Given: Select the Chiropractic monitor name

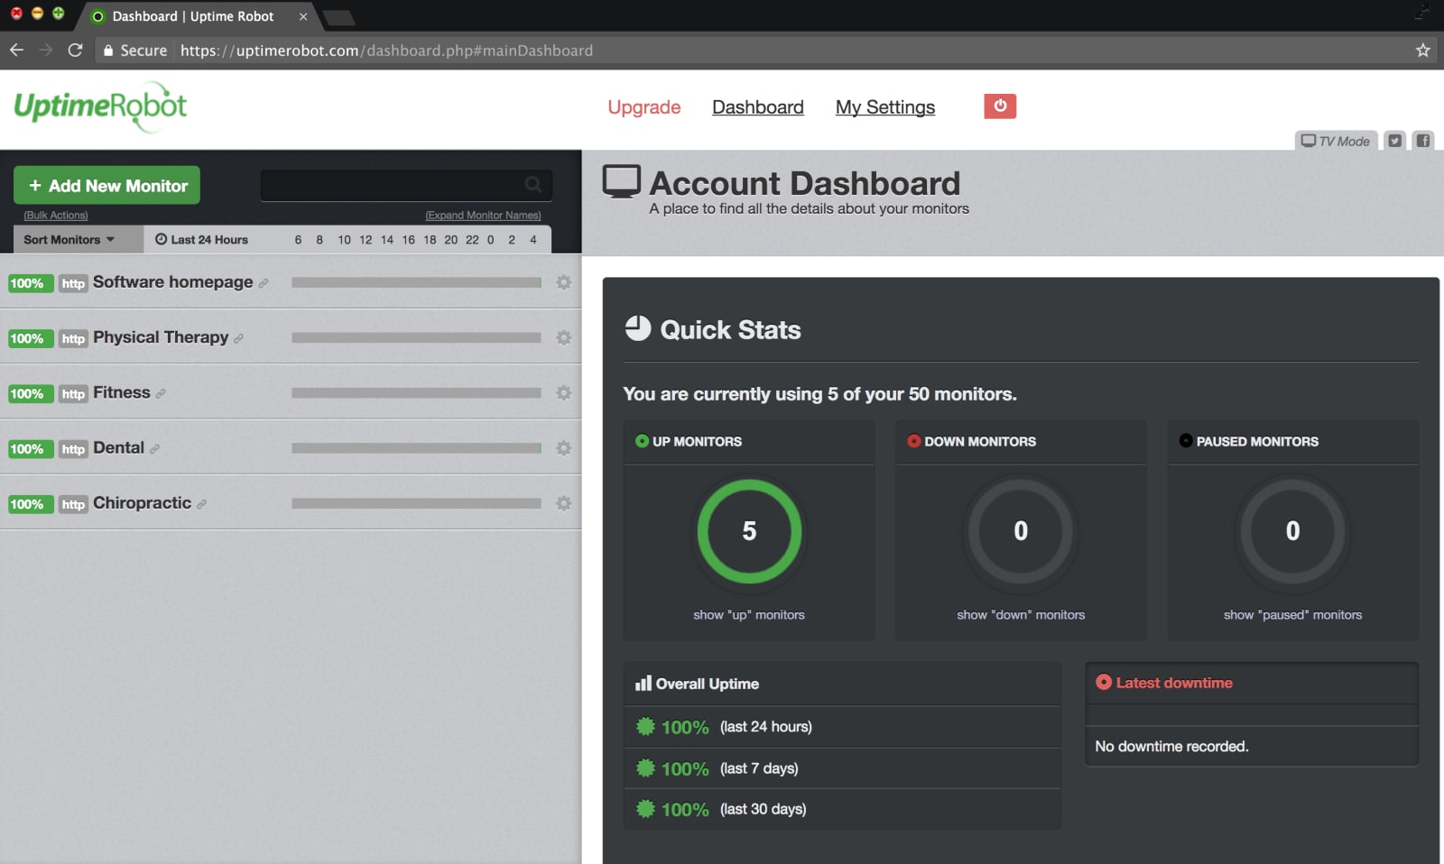Looking at the screenshot, I should pyautogui.click(x=142, y=503).
